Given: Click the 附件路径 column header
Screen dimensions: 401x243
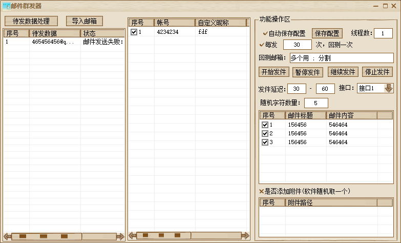Looking at the screenshot, I should point(331,202).
